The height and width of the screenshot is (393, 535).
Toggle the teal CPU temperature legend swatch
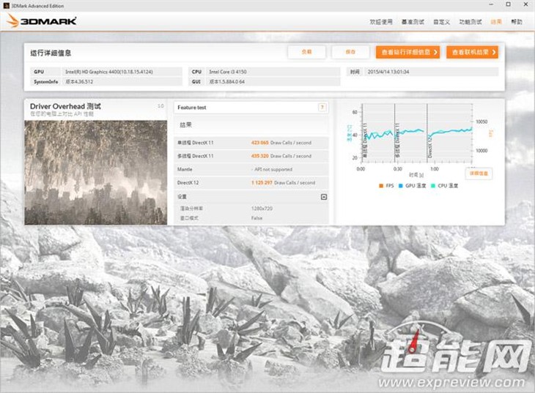click(433, 186)
